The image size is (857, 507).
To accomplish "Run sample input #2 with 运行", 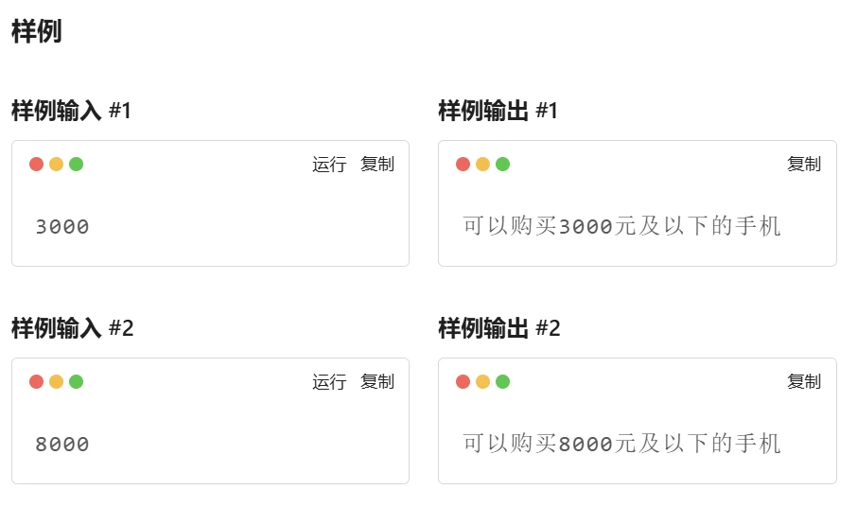I will (329, 381).
